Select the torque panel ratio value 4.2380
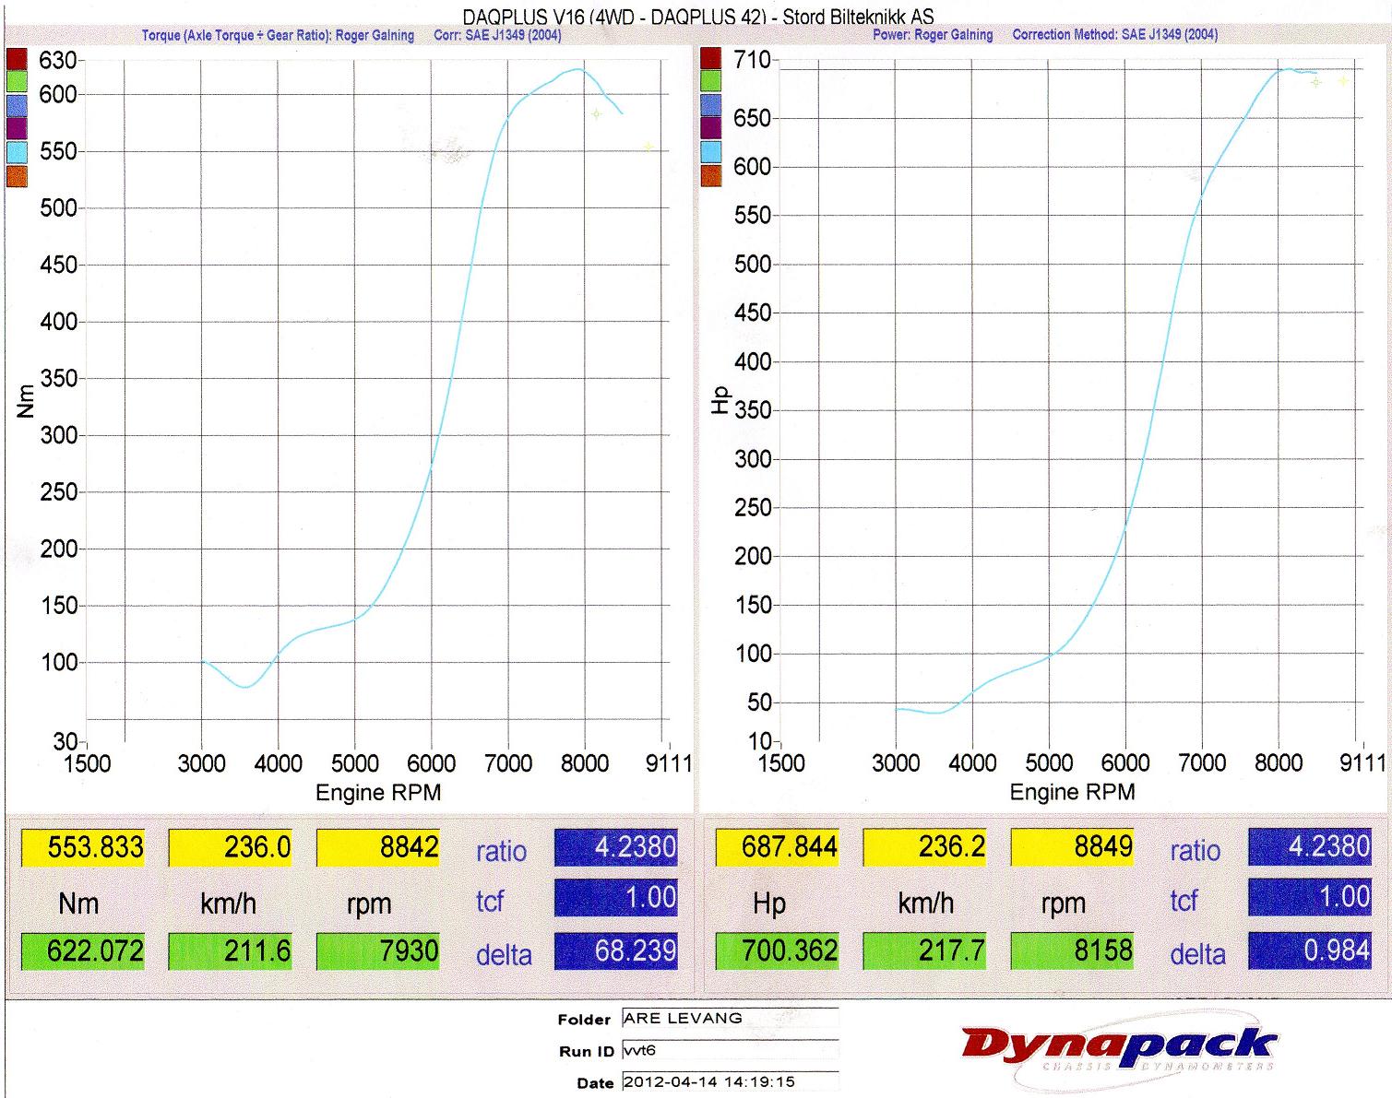This screenshot has height=1098, width=1392. 616,846
